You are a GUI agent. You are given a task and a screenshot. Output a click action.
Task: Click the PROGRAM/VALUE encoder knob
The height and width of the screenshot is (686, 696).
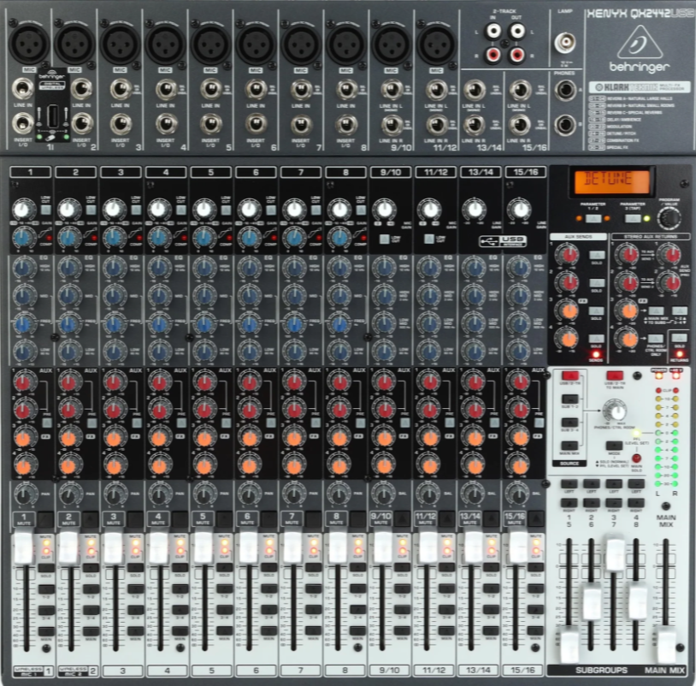tap(669, 218)
